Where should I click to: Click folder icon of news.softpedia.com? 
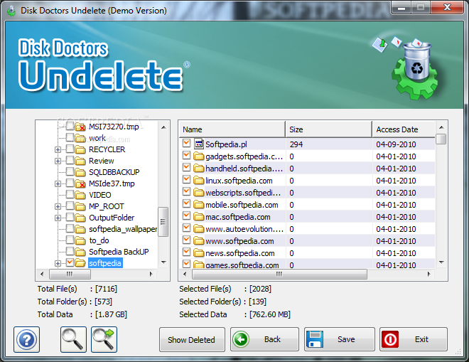point(198,253)
